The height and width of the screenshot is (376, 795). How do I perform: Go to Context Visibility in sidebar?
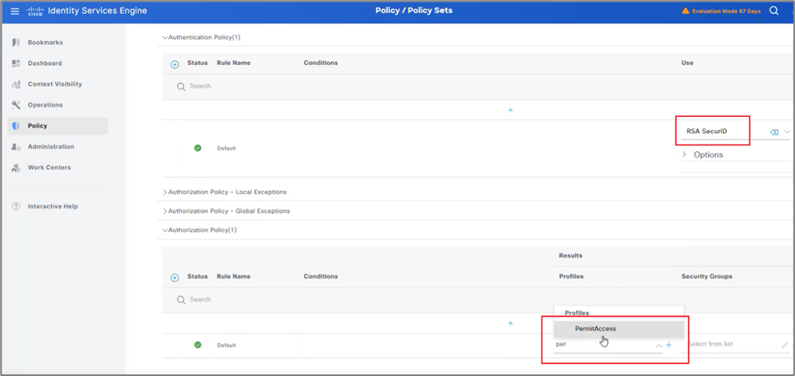tap(54, 84)
